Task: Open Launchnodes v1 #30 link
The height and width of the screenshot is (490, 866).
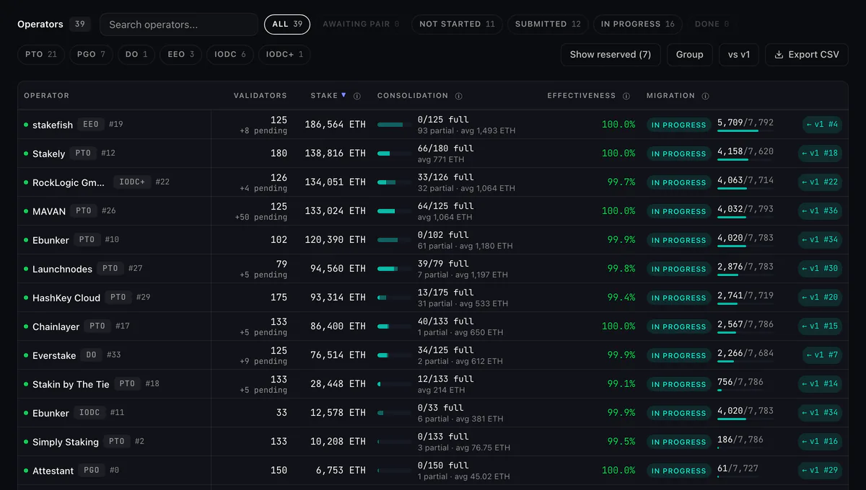Action: coord(821,269)
